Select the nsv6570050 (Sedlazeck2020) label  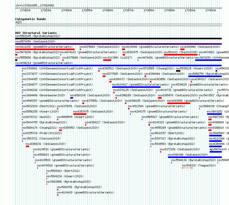36,41
